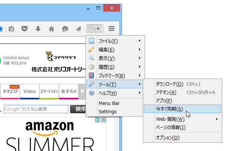The width and height of the screenshot is (226, 151).
Task: Open 編集(E) menu entry
Action: click(115, 49)
